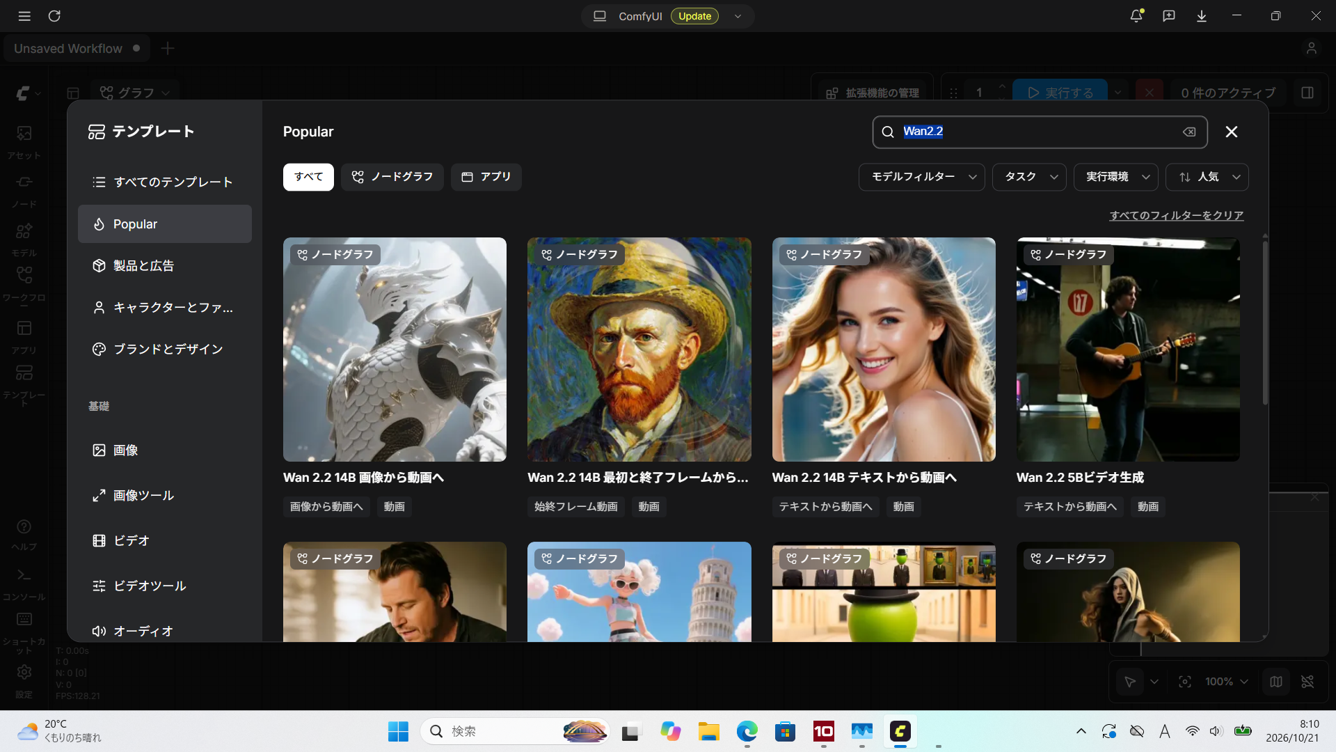Viewport: 1336px width, 752px height.
Task: Toggle the minimap icon in bottom toolbar
Action: tap(1276, 682)
